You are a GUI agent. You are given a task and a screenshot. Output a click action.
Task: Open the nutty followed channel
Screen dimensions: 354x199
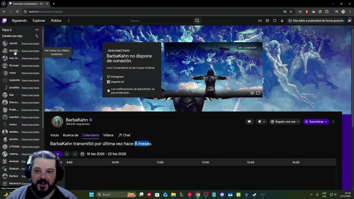[x=22, y=73]
